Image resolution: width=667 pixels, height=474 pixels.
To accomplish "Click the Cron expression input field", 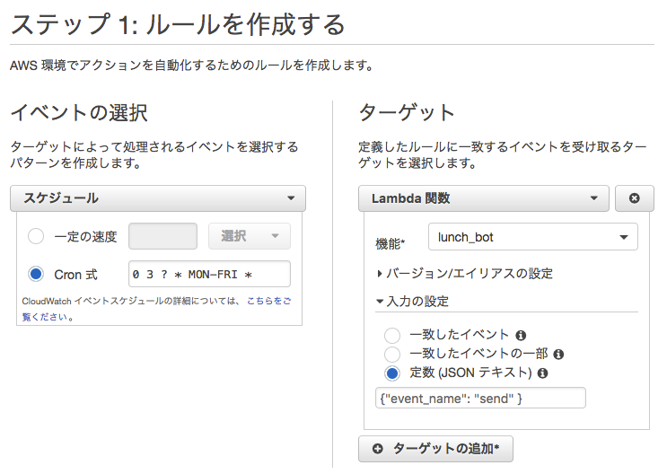I will point(209,273).
